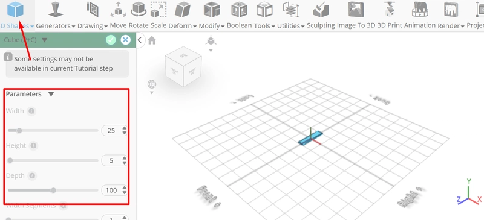
Task: Increase Depth with the up stepper arrow
Action: (x=124, y=187)
